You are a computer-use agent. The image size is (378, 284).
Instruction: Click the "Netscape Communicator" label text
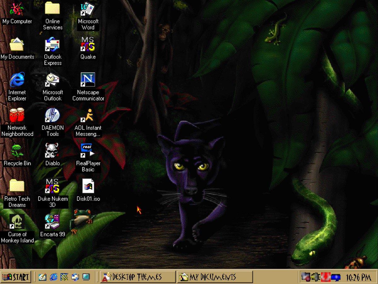point(88,95)
